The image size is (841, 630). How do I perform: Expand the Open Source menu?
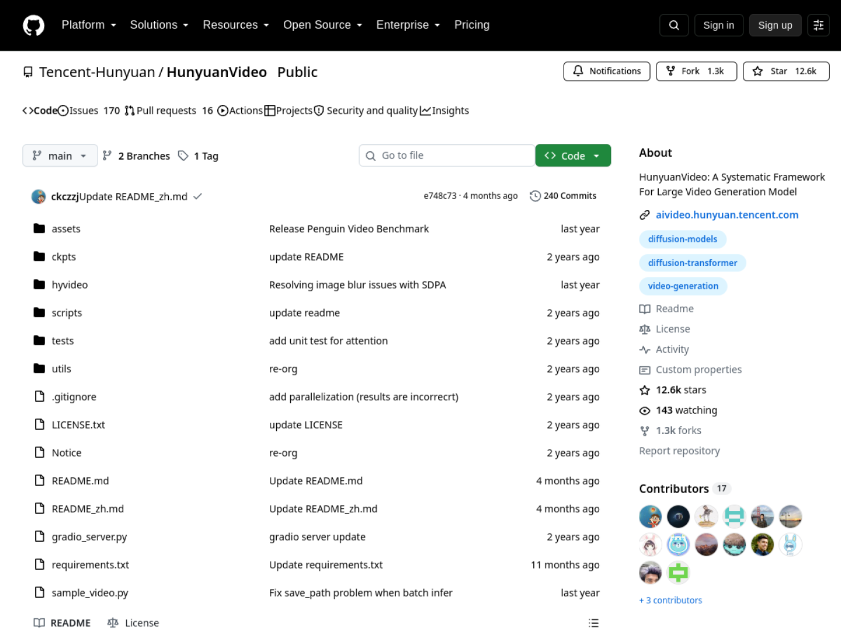click(x=322, y=25)
